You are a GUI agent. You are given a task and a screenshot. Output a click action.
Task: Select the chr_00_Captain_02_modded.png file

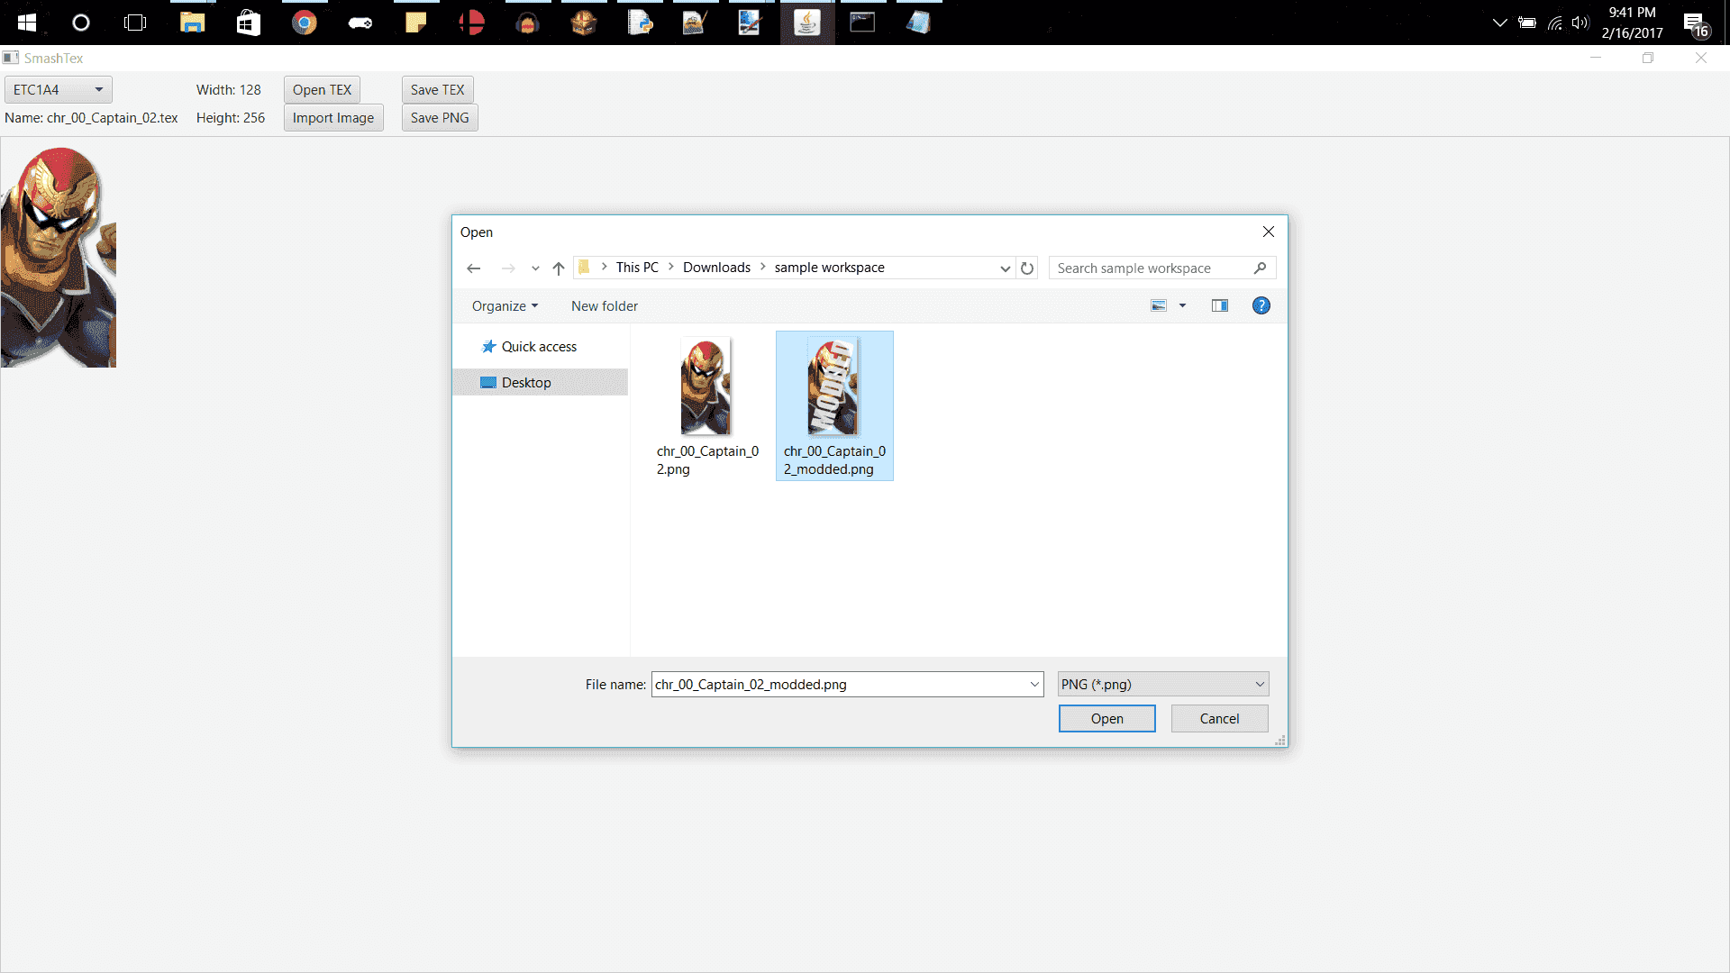tap(834, 406)
